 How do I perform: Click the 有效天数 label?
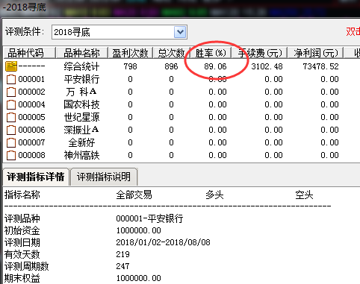coord(22,254)
